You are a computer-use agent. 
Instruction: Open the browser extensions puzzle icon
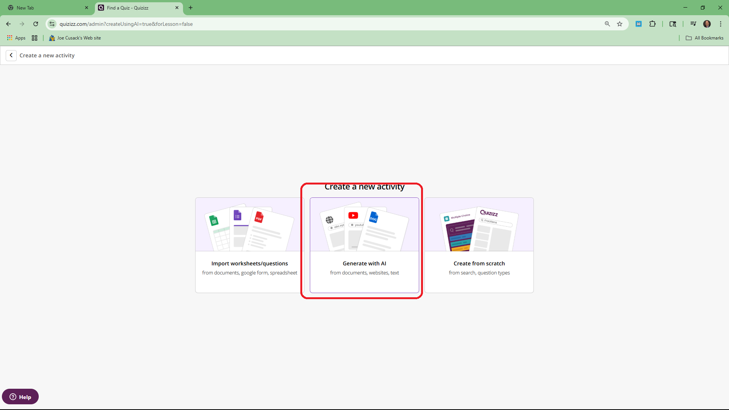652,24
